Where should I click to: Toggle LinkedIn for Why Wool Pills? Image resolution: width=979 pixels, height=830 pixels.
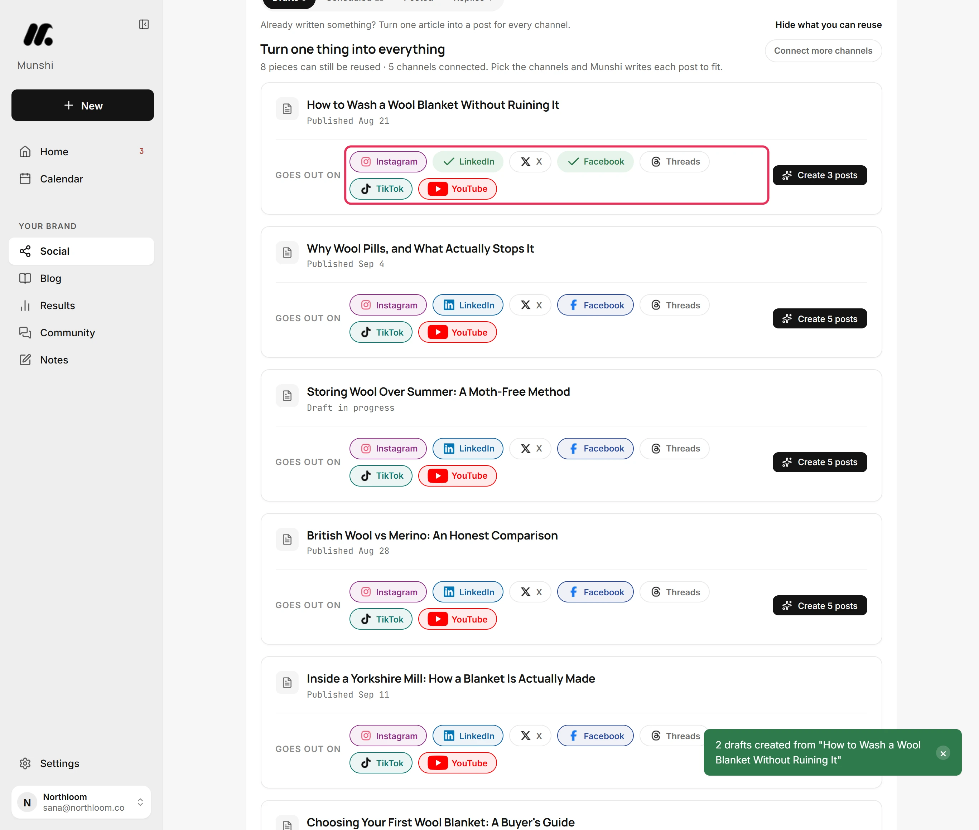click(468, 306)
